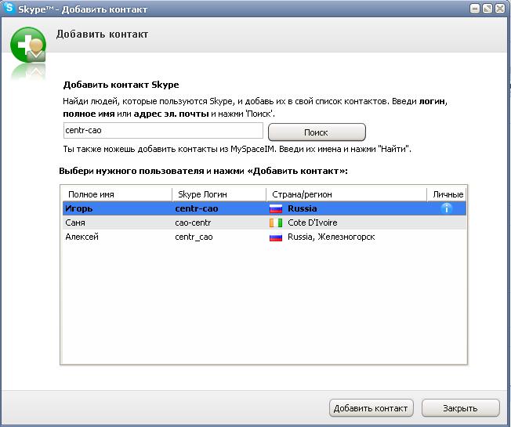Click login centr_cao in results list

coord(194,237)
